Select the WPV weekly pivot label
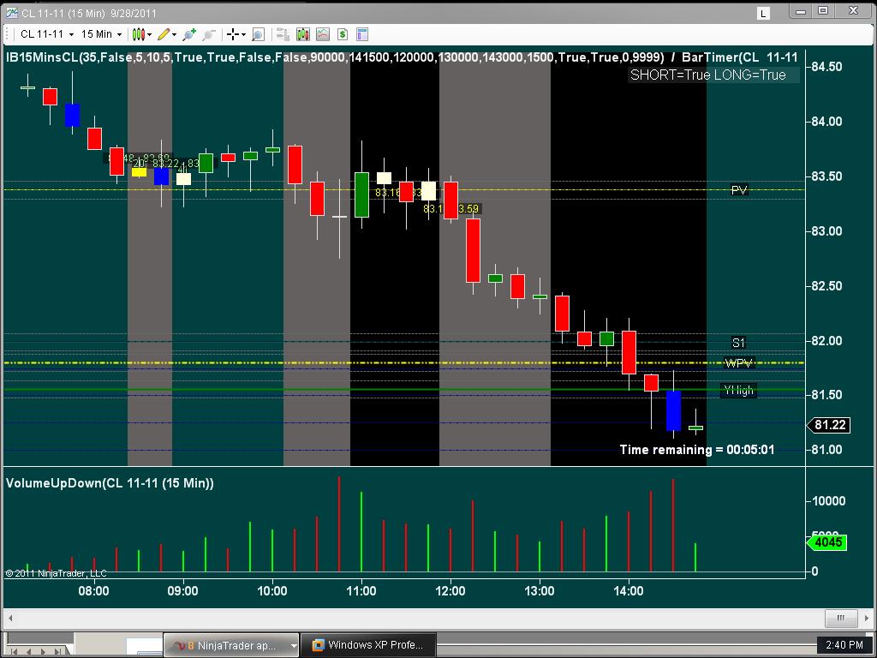The width and height of the screenshot is (877, 658). 739,363
